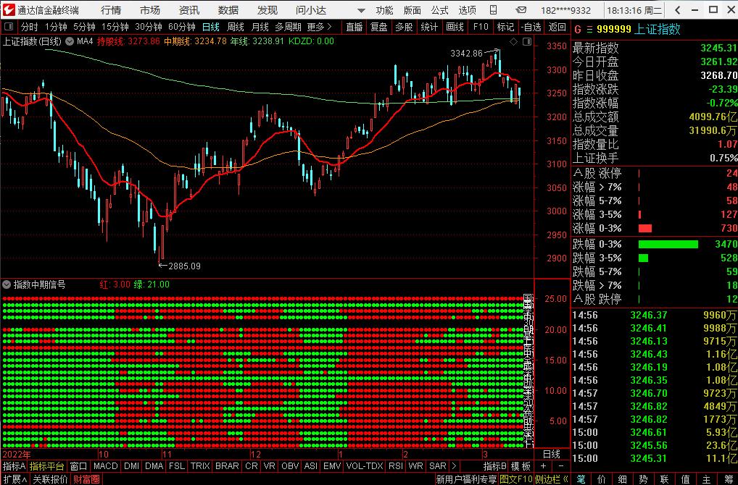738x485 pixels.
Task: Open the 值 value tab
Action: pyautogui.click(x=685, y=479)
